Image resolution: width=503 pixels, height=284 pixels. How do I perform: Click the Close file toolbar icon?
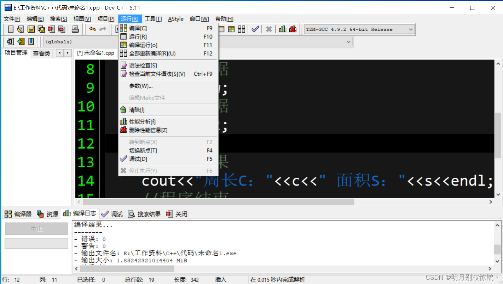(52, 29)
